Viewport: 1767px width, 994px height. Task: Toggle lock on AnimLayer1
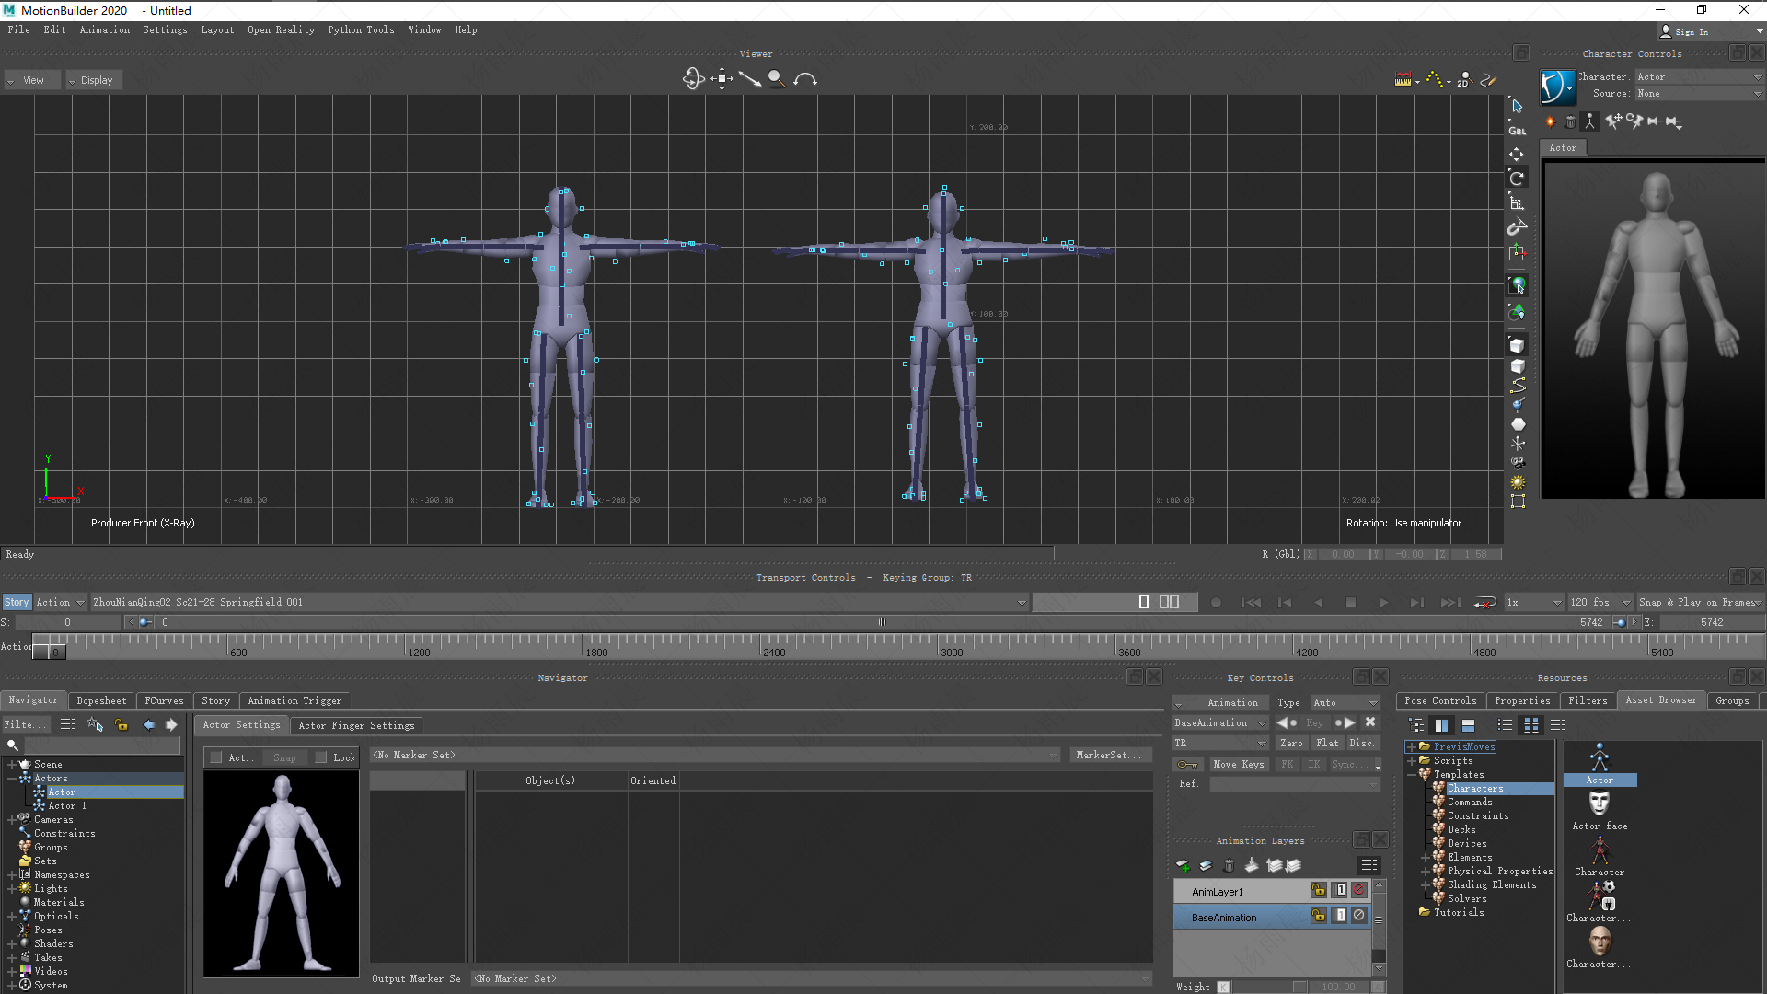pos(1319,890)
